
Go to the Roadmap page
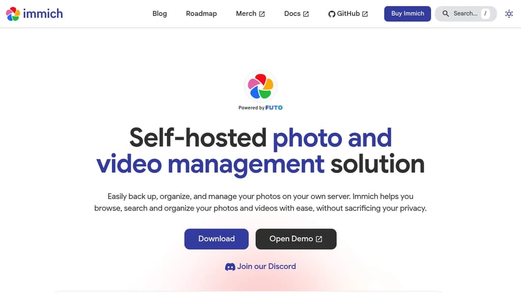pyautogui.click(x=201, y=14)
